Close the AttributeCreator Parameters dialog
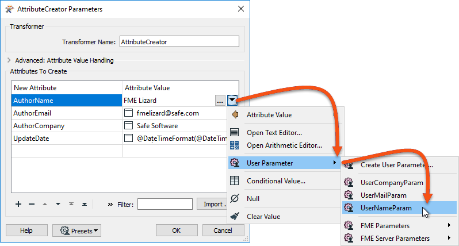Screen dimensions: 459x246 tap(241, 9)
